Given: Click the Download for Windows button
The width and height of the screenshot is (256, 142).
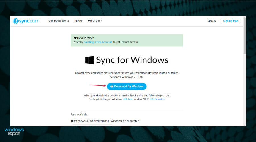Looking at the screenshot, I should point(127,86).
